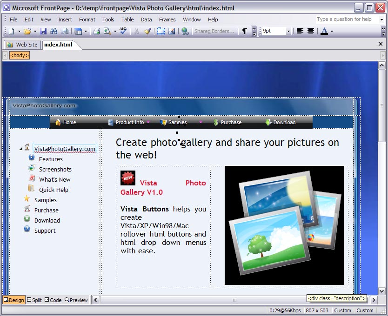
Task: Expand standard toolbar overflow options
Action: point(254,31)
